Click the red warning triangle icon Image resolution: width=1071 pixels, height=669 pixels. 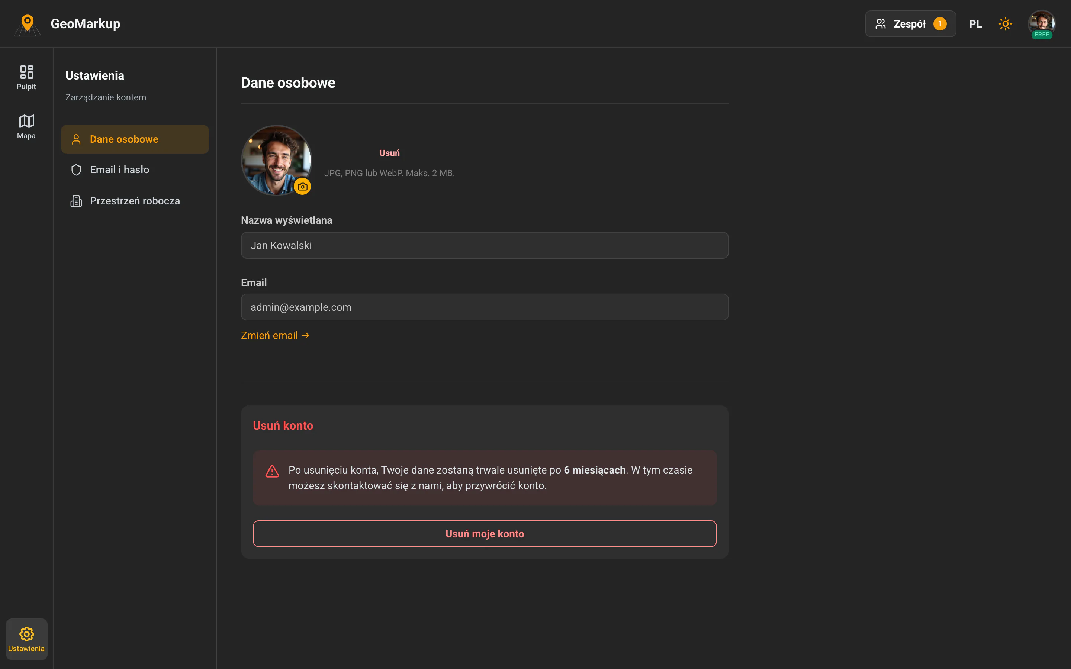(x=272, y=471)
